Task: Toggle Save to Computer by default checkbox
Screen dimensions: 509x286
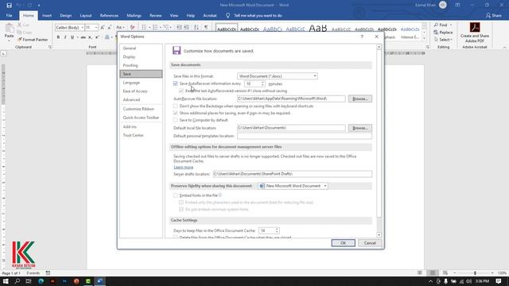Action: click(x=175, y=120)
